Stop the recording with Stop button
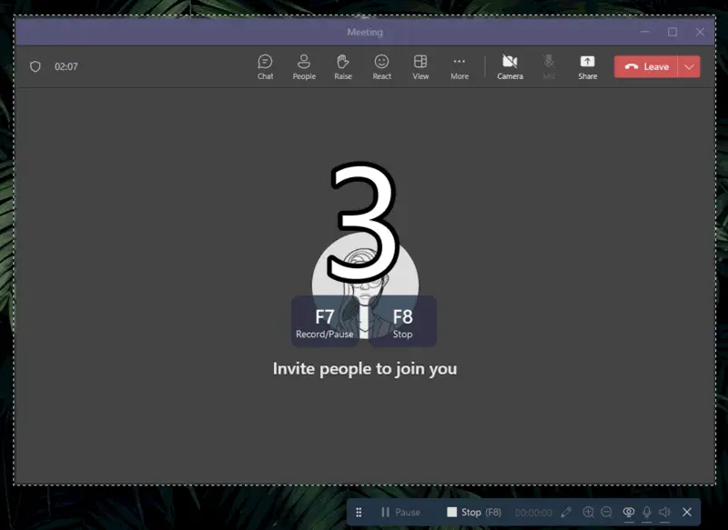728x530 pixels. [467, 512]
